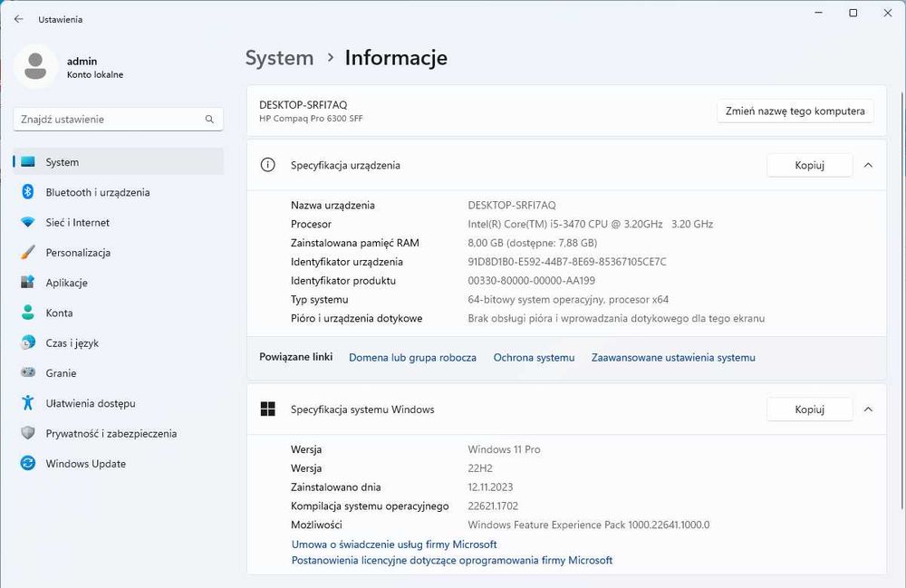Viewport: 906px width, 588px height.
Task: Open Windows Update page
Action: 119,463
